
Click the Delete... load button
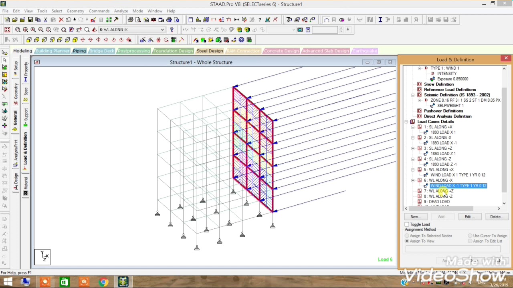coord(496,217)
